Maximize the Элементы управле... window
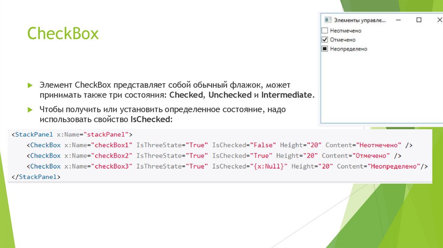This screenshot has height=248, width=443. point(419,20)
